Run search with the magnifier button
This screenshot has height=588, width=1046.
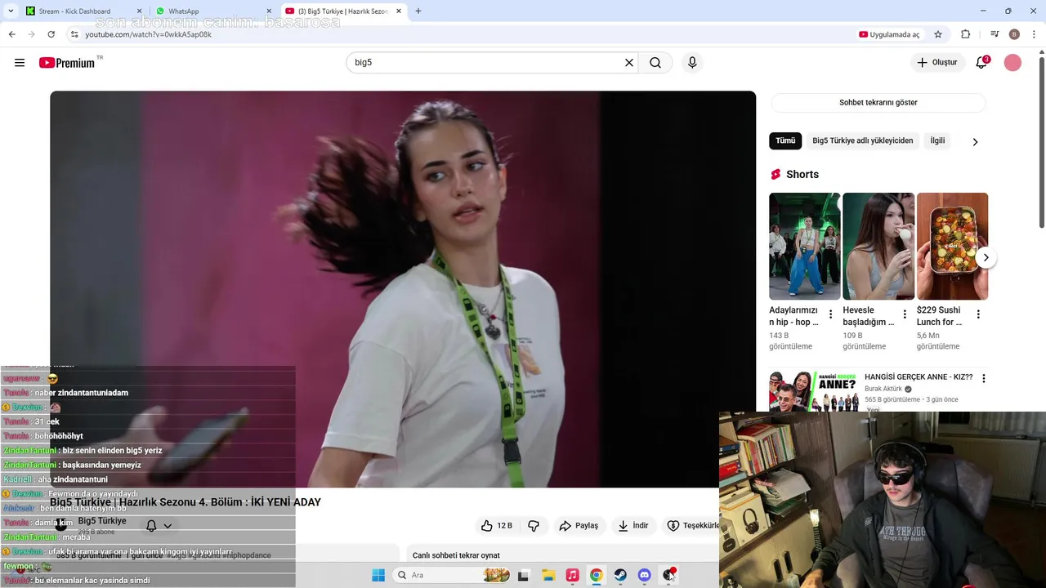tap(655, 63)
